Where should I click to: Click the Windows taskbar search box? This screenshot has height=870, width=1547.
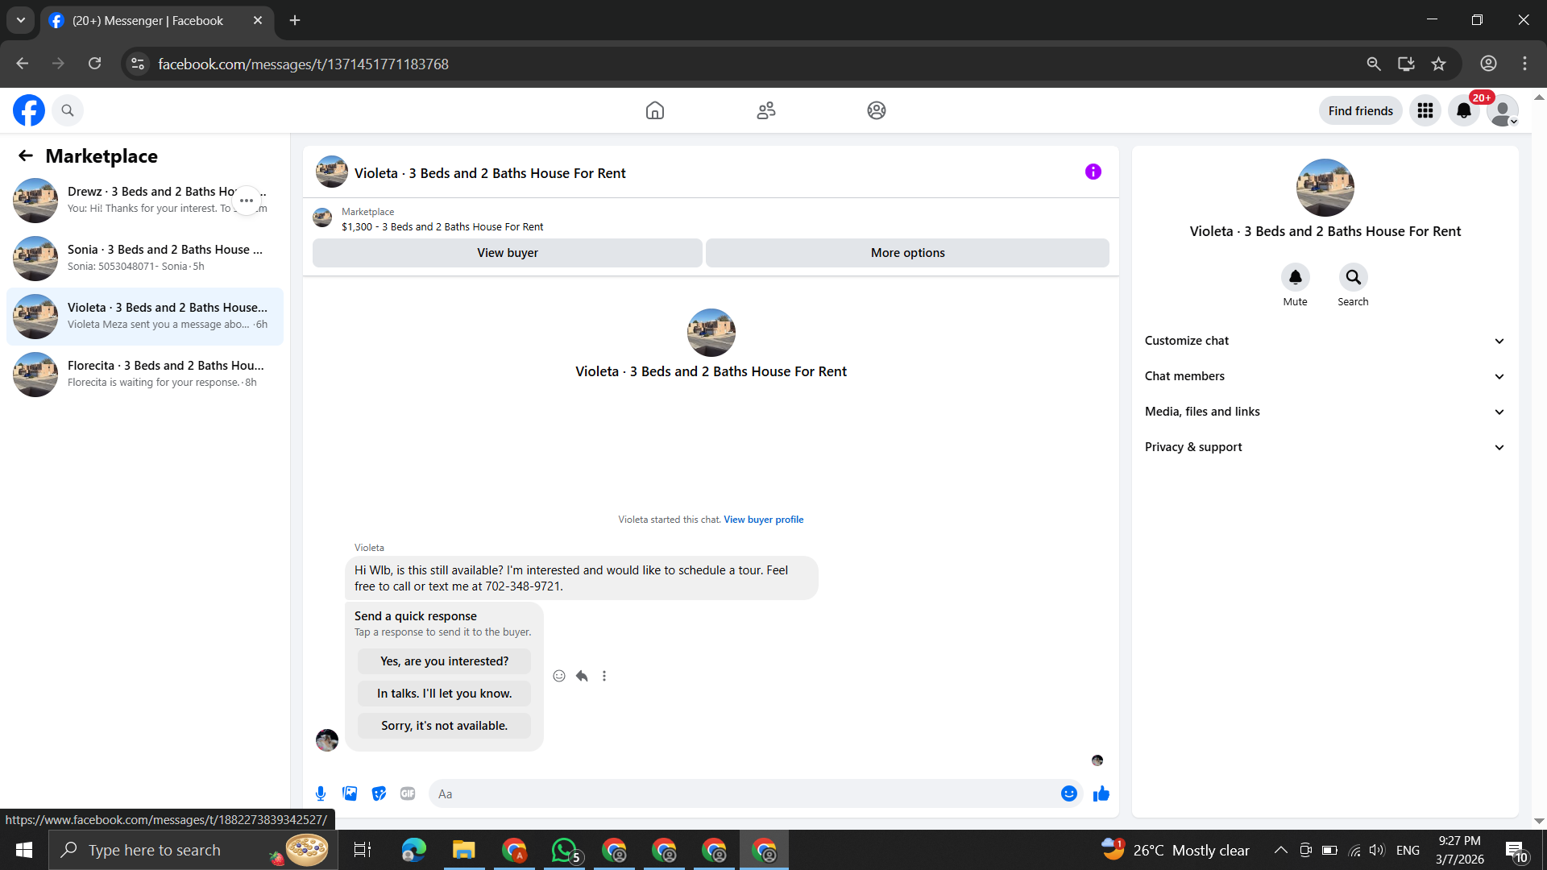pos(193,850)
